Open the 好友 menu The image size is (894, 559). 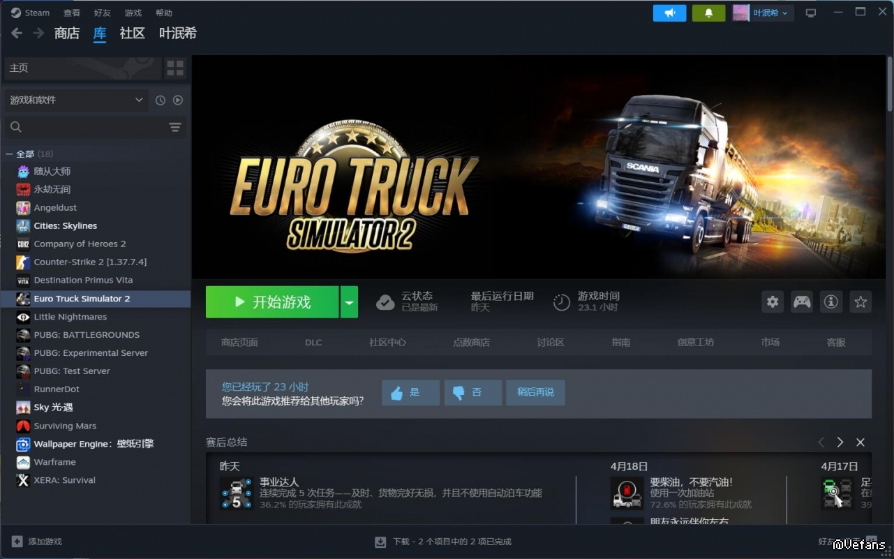(x=102, y=13)
